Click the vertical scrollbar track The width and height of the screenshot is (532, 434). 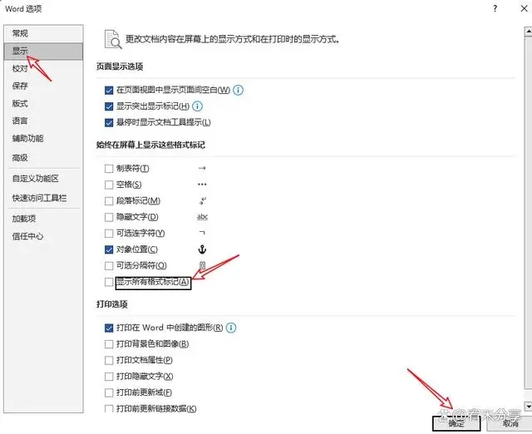click(x=529, y=217)
